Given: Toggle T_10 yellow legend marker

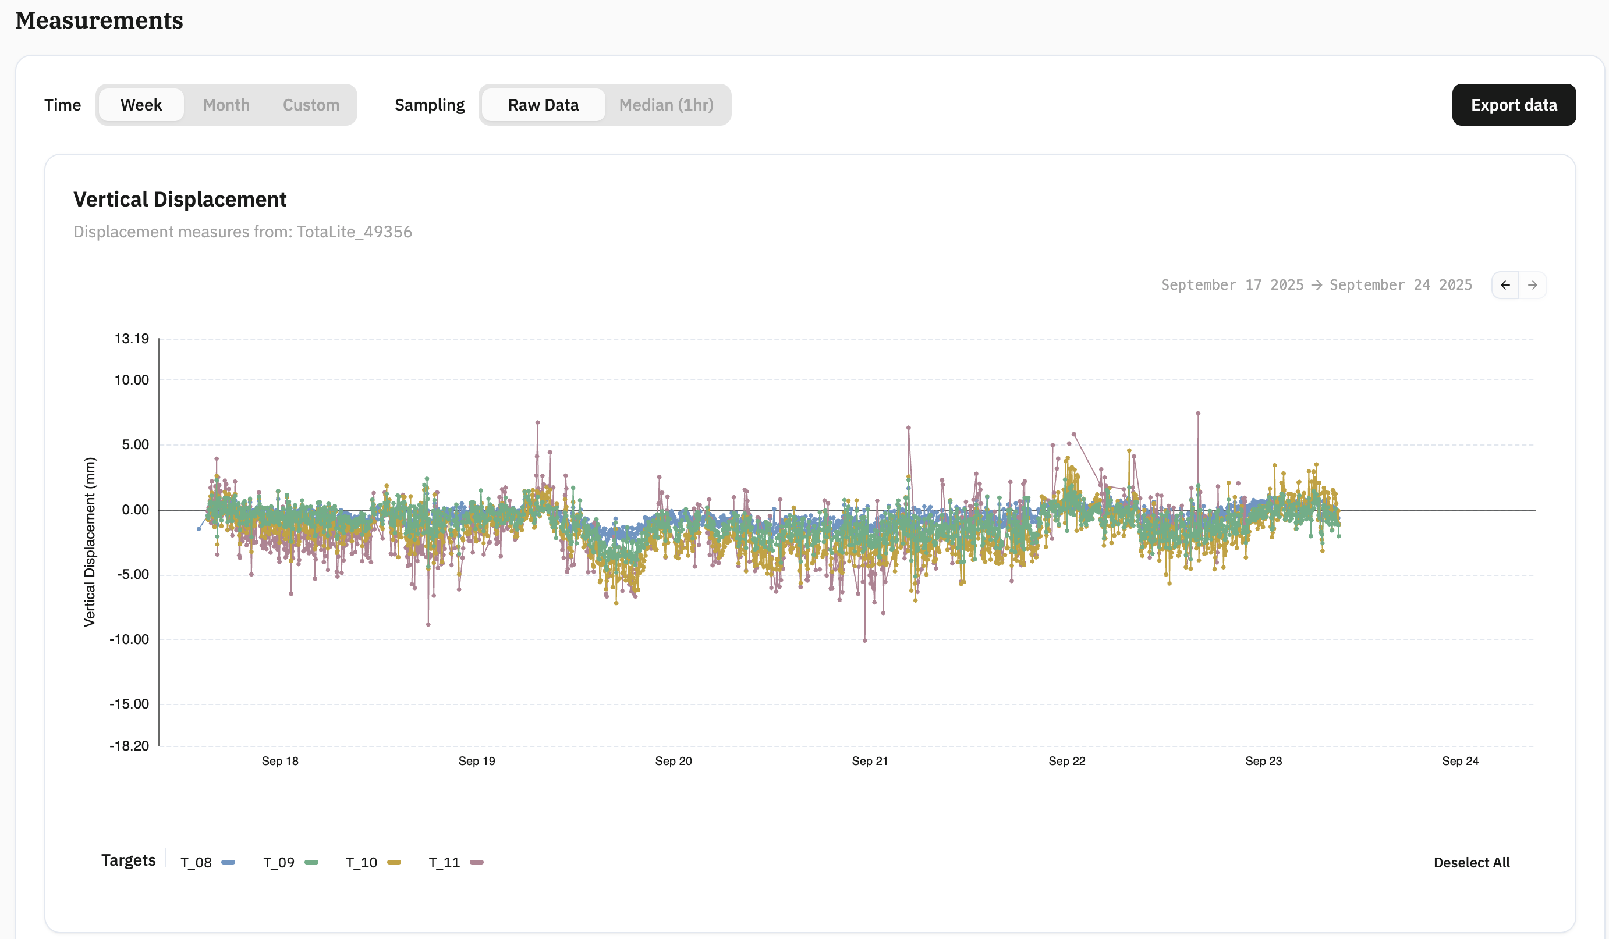Looking at the screenshot, I should coord(394,862).
